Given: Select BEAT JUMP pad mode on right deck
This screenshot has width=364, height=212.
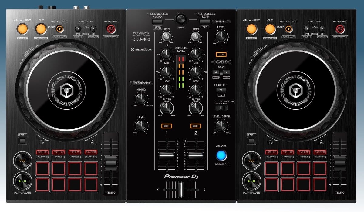Looking at the screenshot, I should coord(304,152).
